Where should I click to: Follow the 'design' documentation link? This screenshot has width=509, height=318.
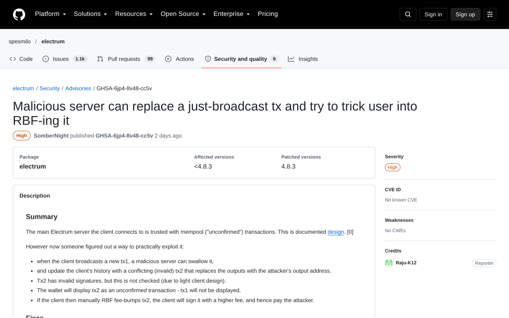336,232
